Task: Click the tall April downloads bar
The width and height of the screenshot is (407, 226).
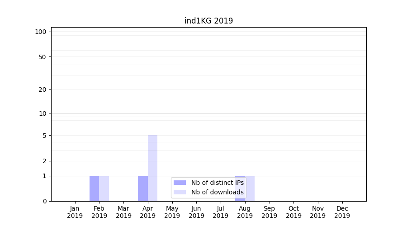Action: coord(152,168)
